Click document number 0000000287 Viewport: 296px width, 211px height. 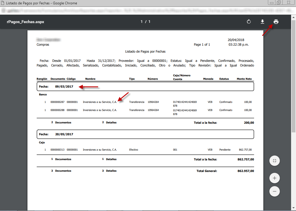(x=57, y=102)
